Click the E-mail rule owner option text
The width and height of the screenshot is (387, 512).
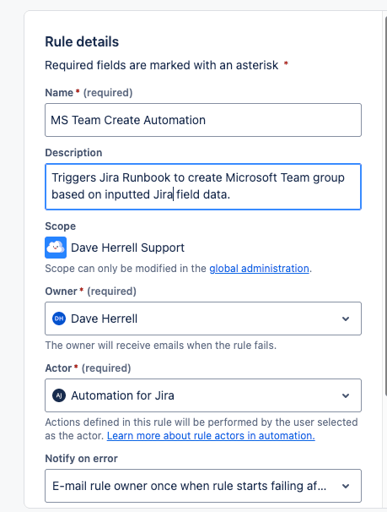pyautogui.click(x=189, y=486)
